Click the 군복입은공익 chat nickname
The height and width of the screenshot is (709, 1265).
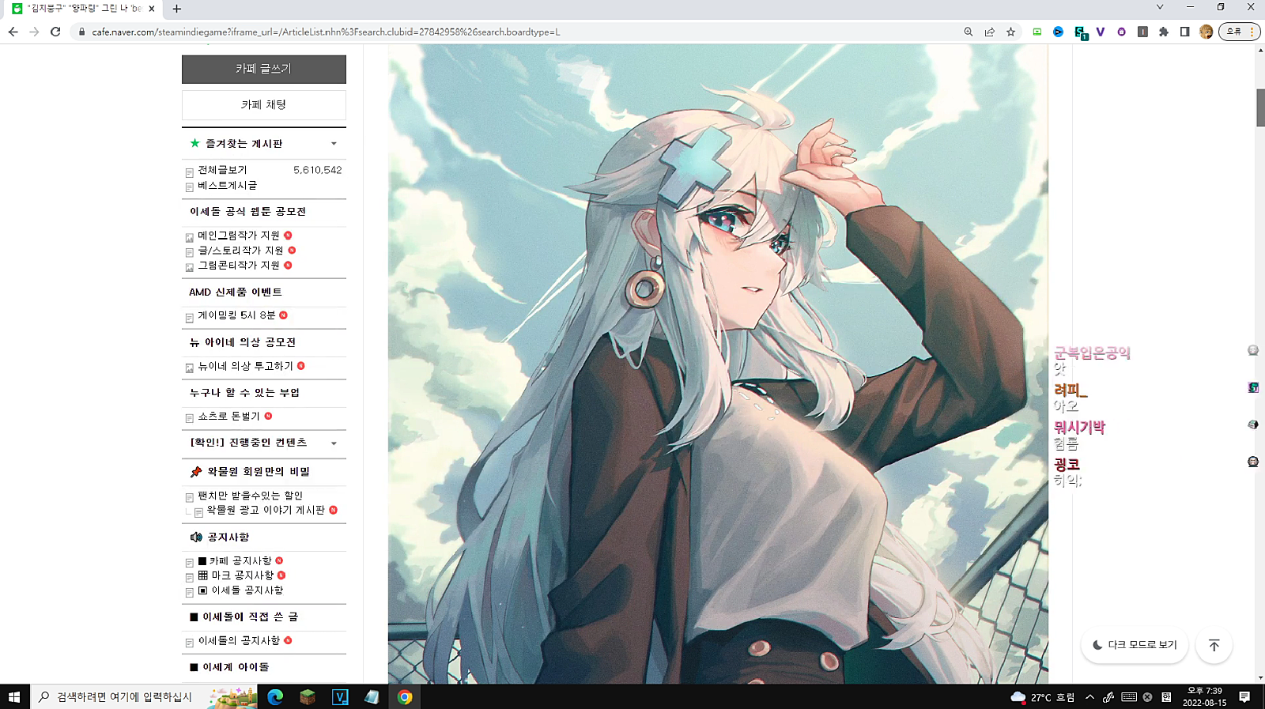tap(1092, 353)
